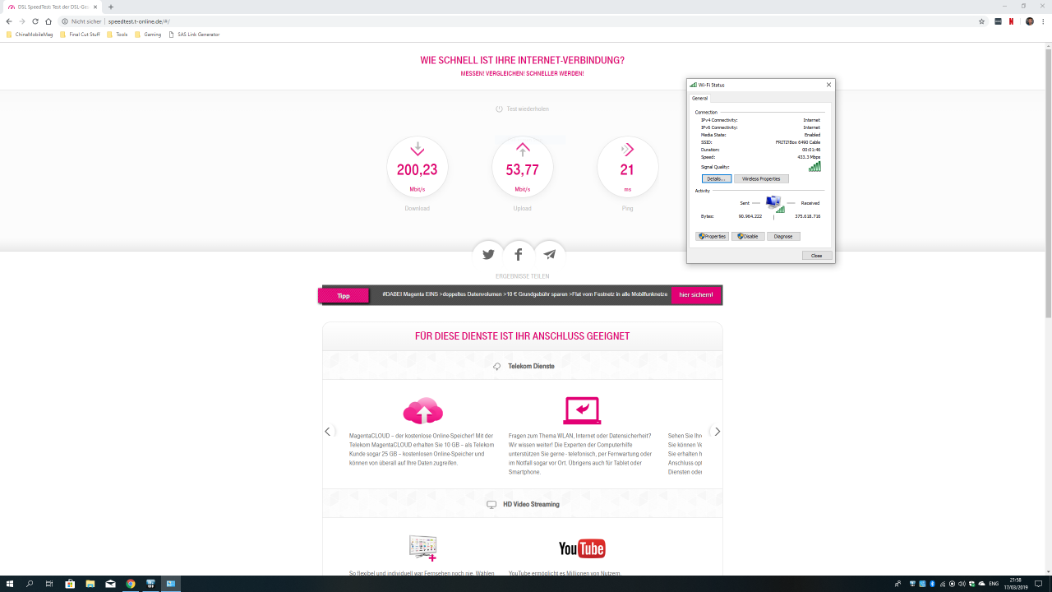The width and height of the screenshot is (1052, 592).
Task: Open Wireless Properties in Wi-Fi Status
Action: pos(761,178)
